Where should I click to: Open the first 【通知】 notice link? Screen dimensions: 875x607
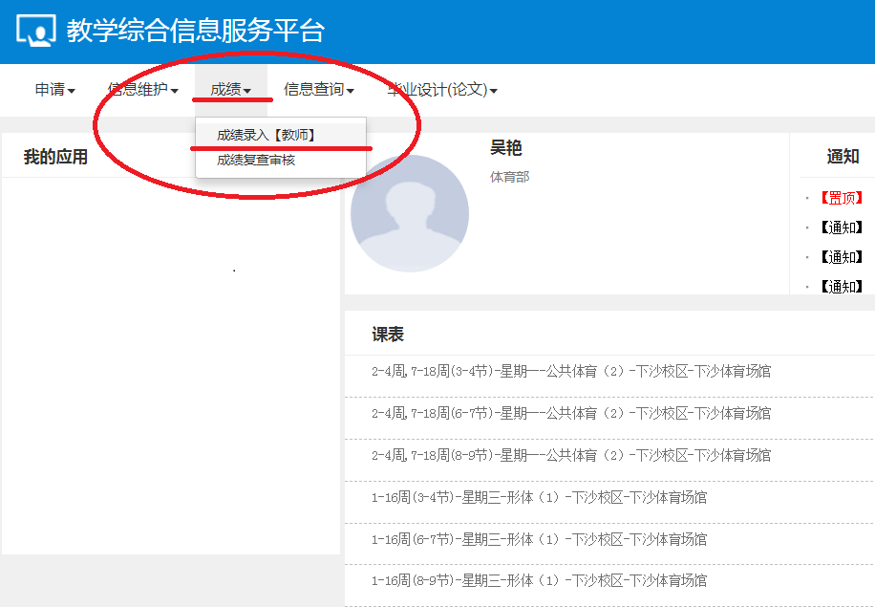(x=840, y=228)
